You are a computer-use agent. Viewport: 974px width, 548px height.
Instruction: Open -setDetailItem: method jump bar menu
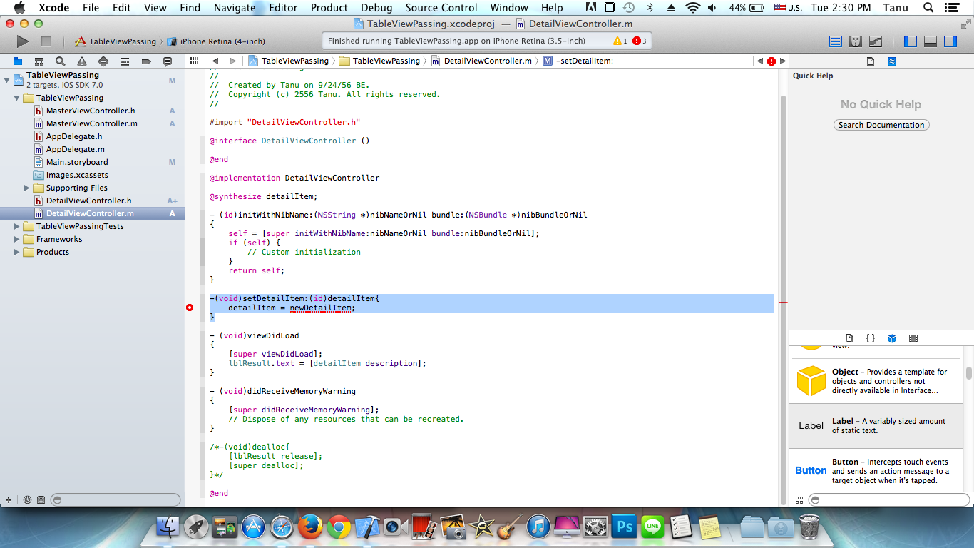[x=578, y=61]
